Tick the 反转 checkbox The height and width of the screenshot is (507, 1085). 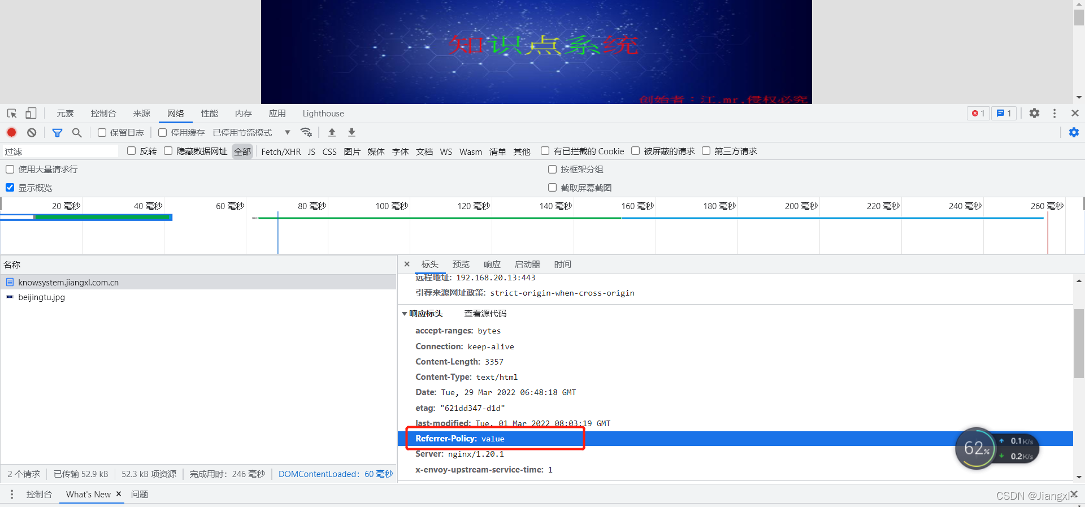coord(132,151)
